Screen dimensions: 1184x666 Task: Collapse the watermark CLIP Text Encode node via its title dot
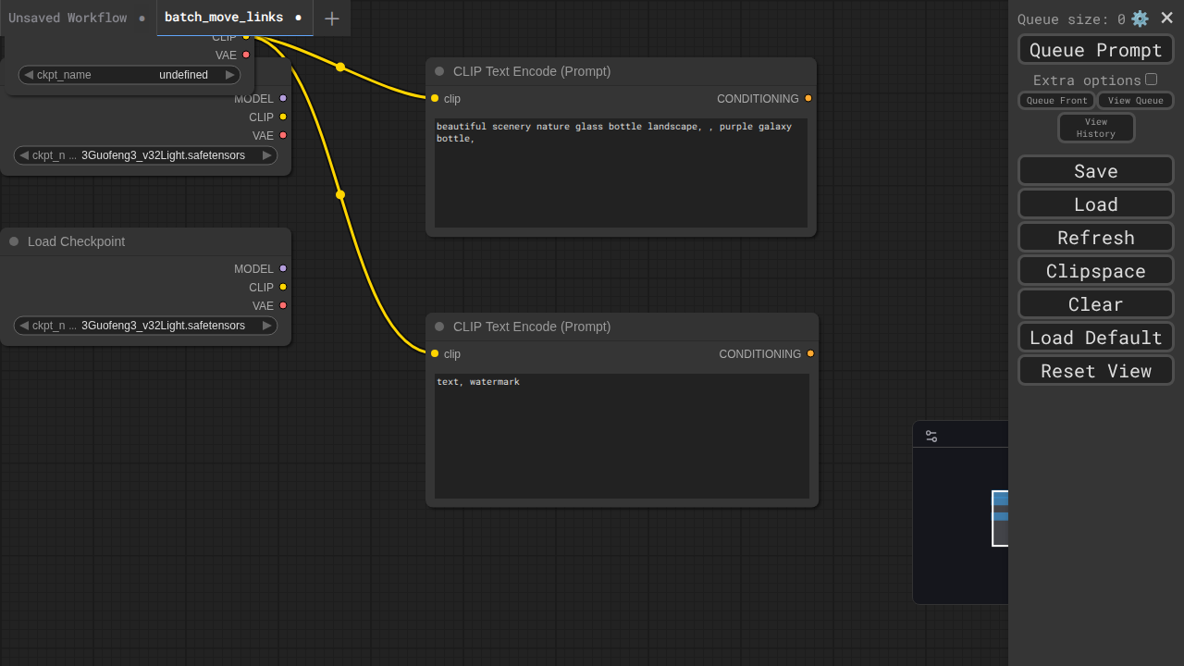(439, 327)
